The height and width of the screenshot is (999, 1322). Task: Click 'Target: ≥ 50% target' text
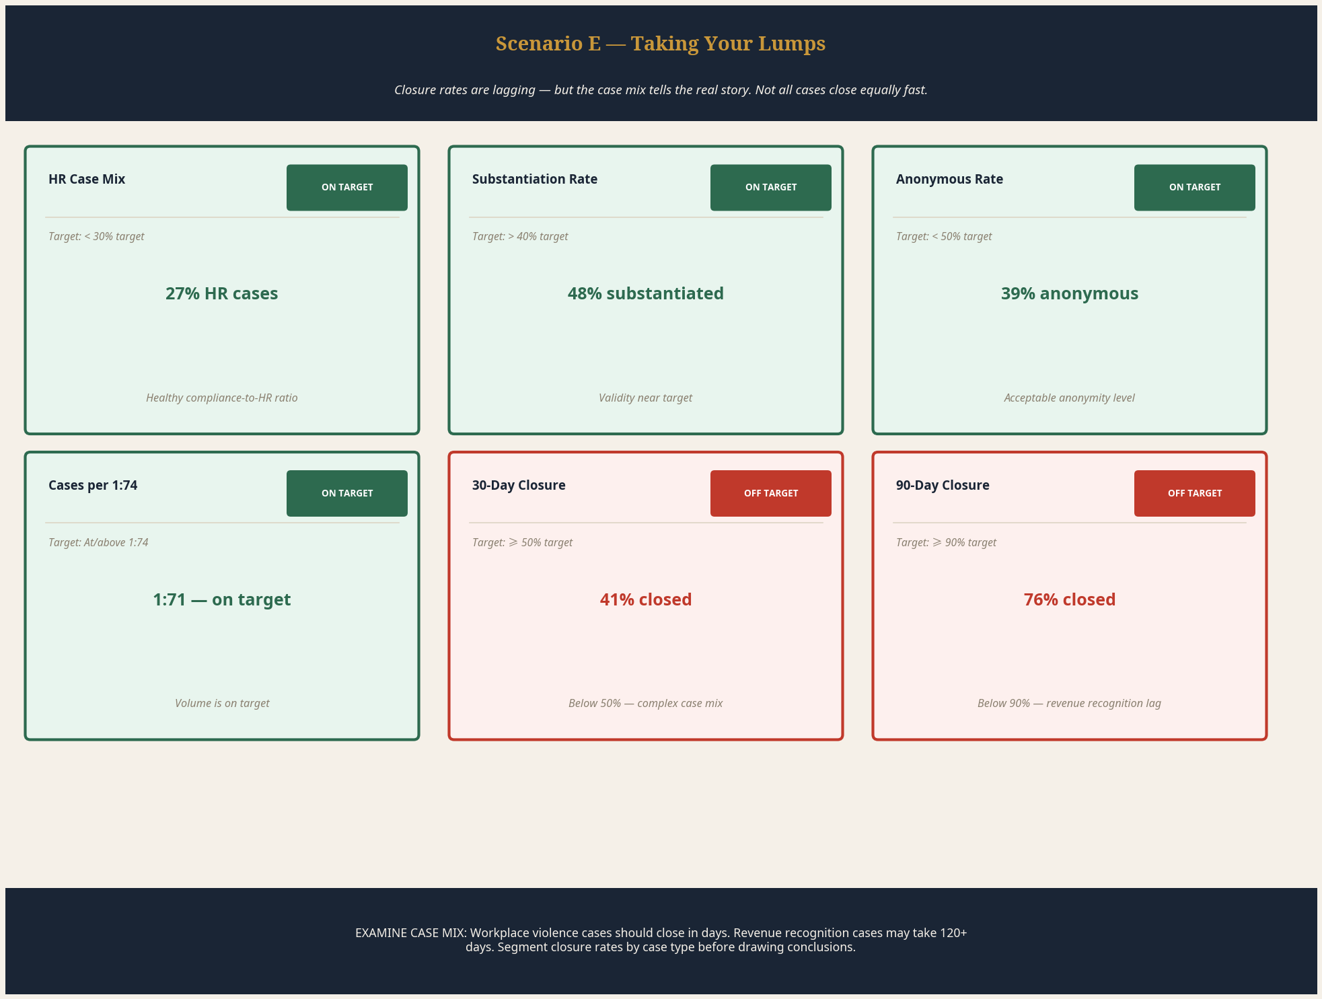pos(522,542)
